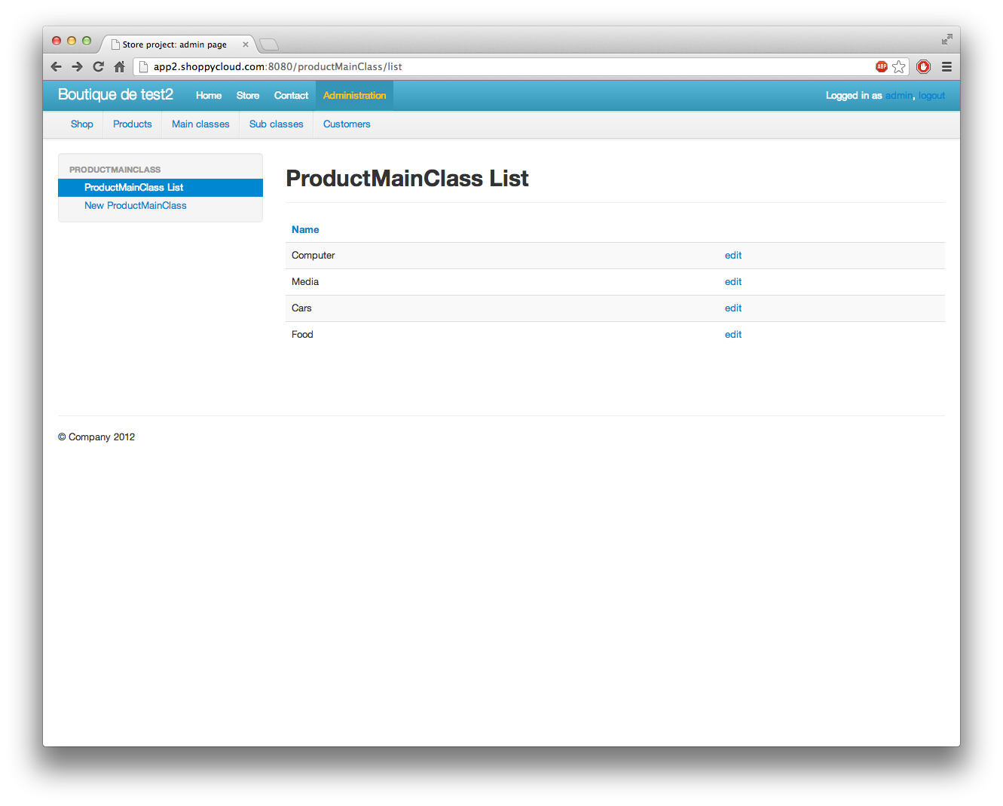Open the Administration menu item
Image resolution: width=1003 pixels, height=806 pixels.
click(354, 96)
